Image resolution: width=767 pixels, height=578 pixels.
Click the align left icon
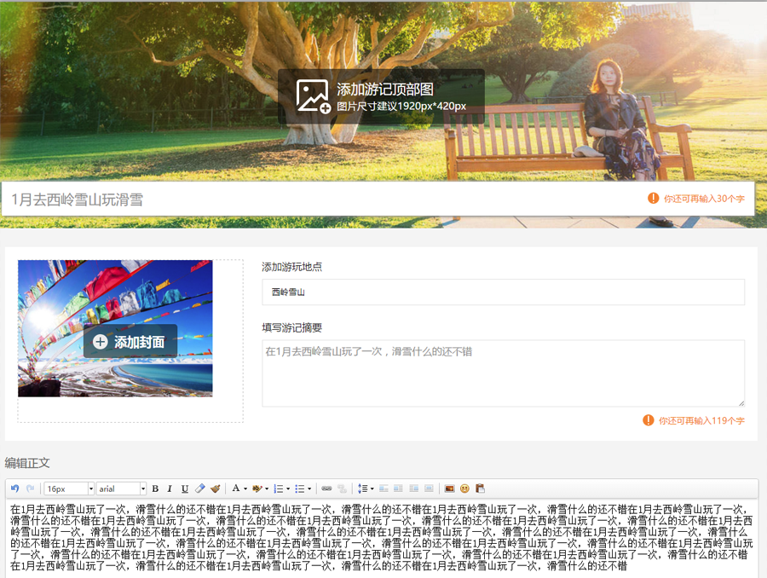[x=383, y=488]
